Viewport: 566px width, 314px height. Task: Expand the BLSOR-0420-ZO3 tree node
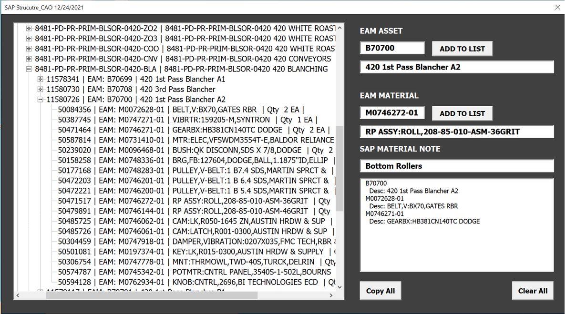click(x=29, y=39)
